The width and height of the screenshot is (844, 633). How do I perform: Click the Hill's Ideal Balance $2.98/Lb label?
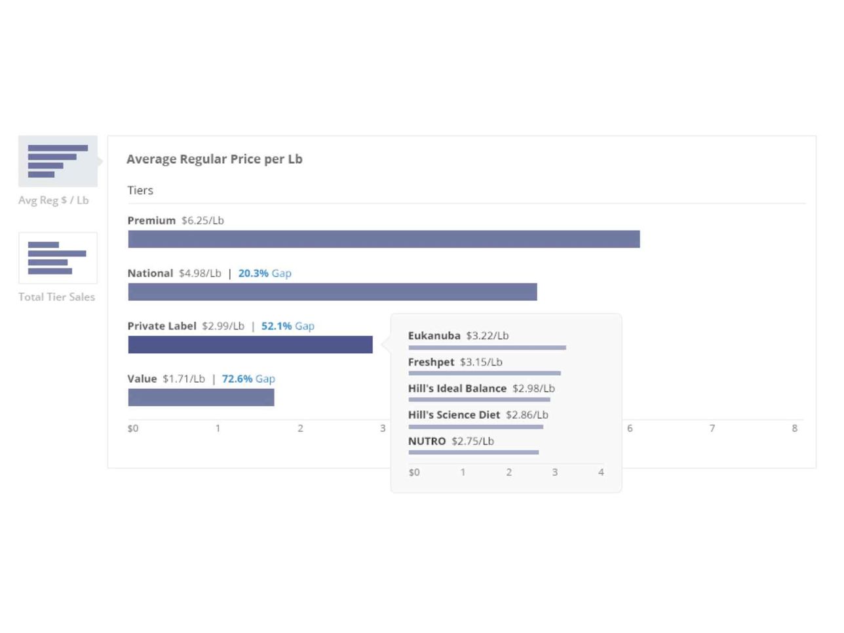[x=481, y=389]
